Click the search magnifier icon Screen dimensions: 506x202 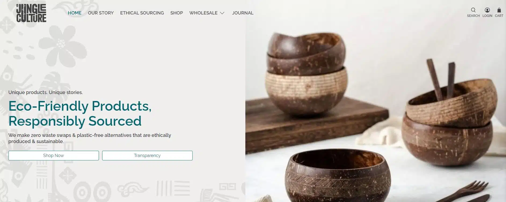click(473, 10)
